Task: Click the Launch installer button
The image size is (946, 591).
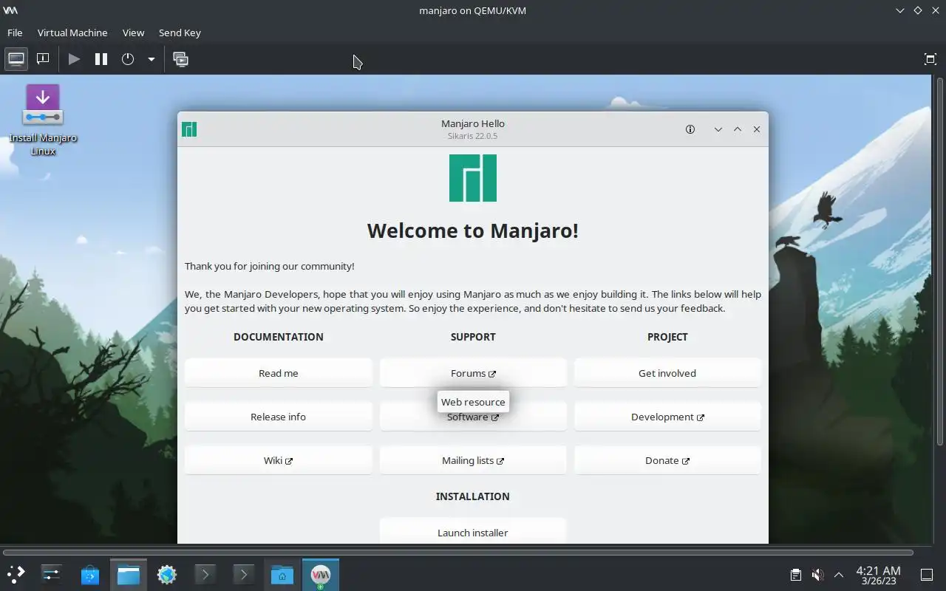Action: coord(473,532)
